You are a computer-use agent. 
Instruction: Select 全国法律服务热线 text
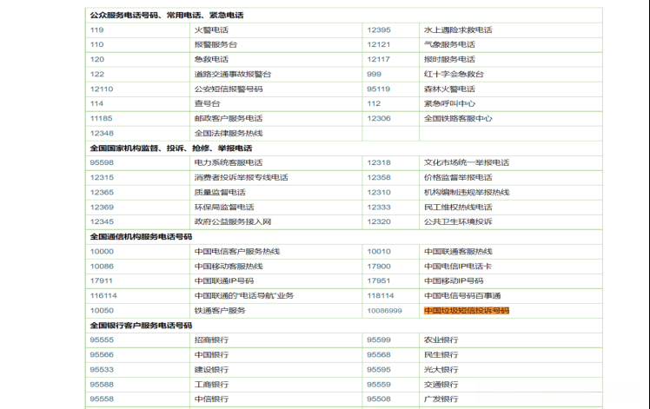[x=229, y=134]
